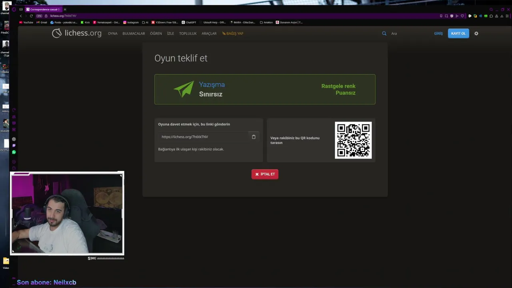Open the ARAÇLAR menu

[x=209, y=34]
